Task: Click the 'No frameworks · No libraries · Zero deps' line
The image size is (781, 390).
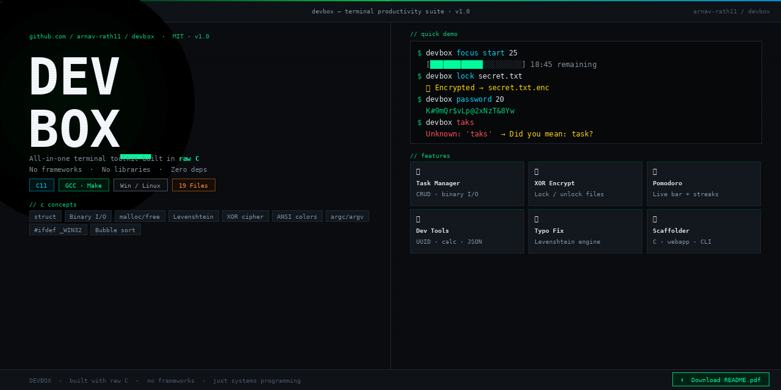Action: [118, 170]
